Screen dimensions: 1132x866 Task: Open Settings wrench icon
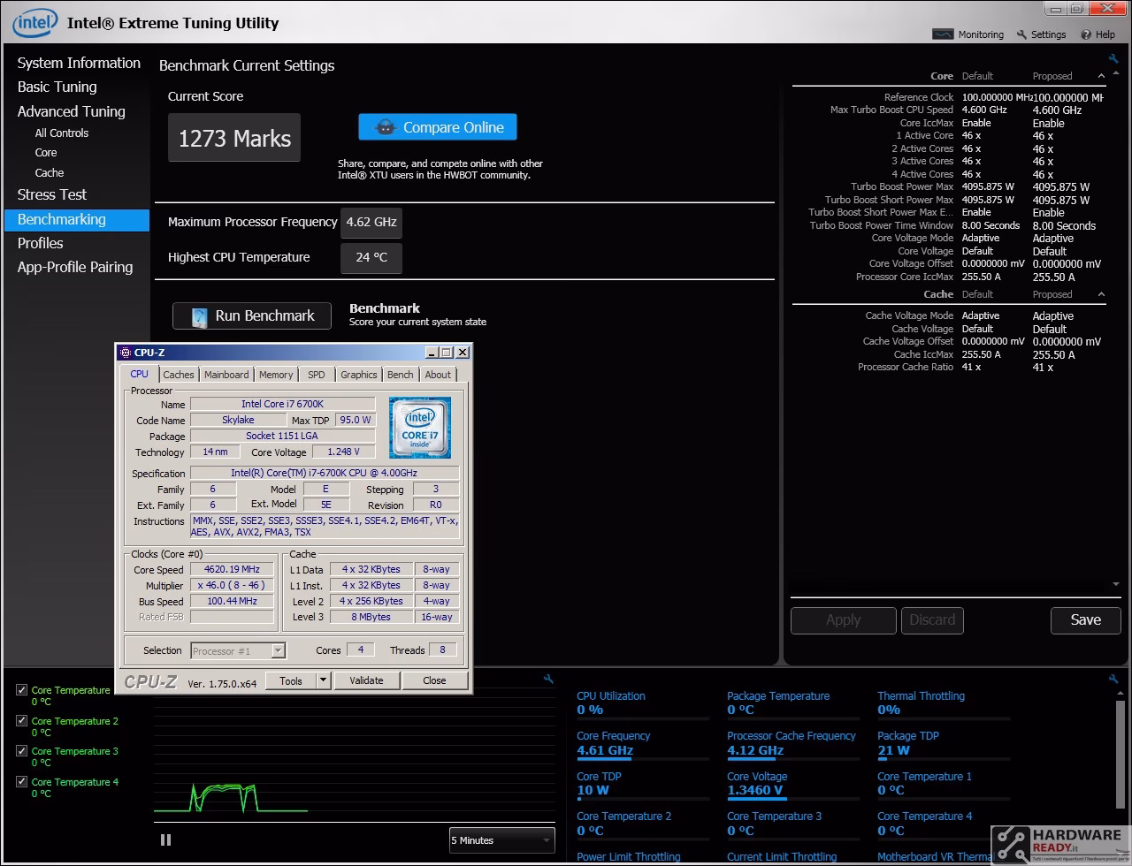point(1022,34)
